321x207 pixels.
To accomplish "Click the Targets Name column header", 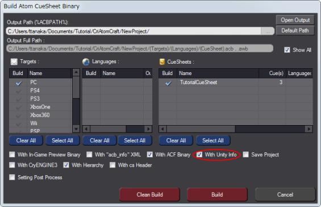I will 49,73.
